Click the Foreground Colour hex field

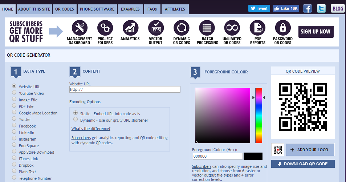click(x=217, y=156)
